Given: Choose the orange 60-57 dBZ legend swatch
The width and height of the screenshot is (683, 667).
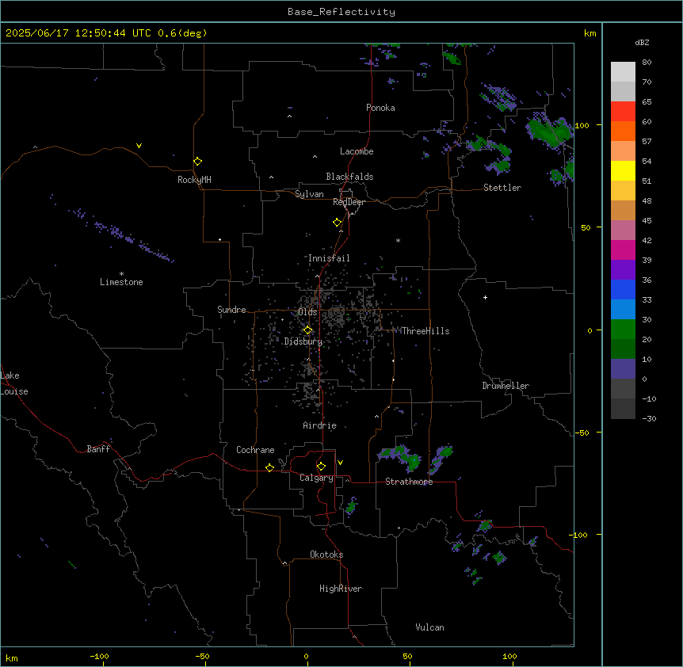Looking at the screenshot, I should click(x=623, y=131).
